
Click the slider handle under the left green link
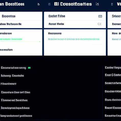point(40,42)
